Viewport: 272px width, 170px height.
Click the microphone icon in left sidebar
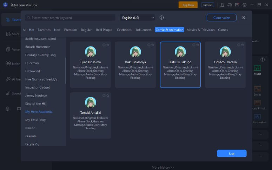click(7, 109)
